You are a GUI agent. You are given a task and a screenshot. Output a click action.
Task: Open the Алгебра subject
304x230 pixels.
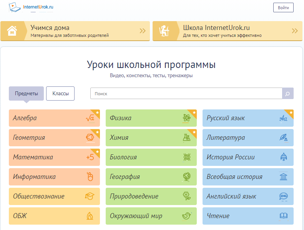click(54, 118)
